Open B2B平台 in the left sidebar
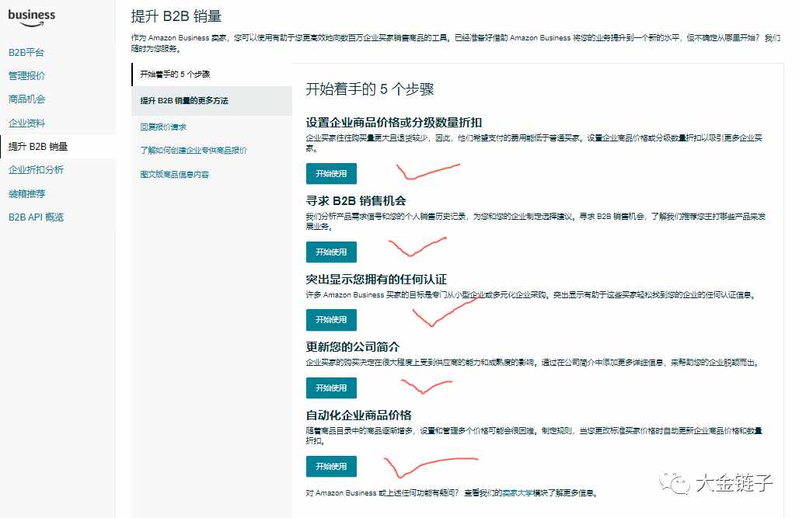Screen dimensions: 799x518 [26, 53]
